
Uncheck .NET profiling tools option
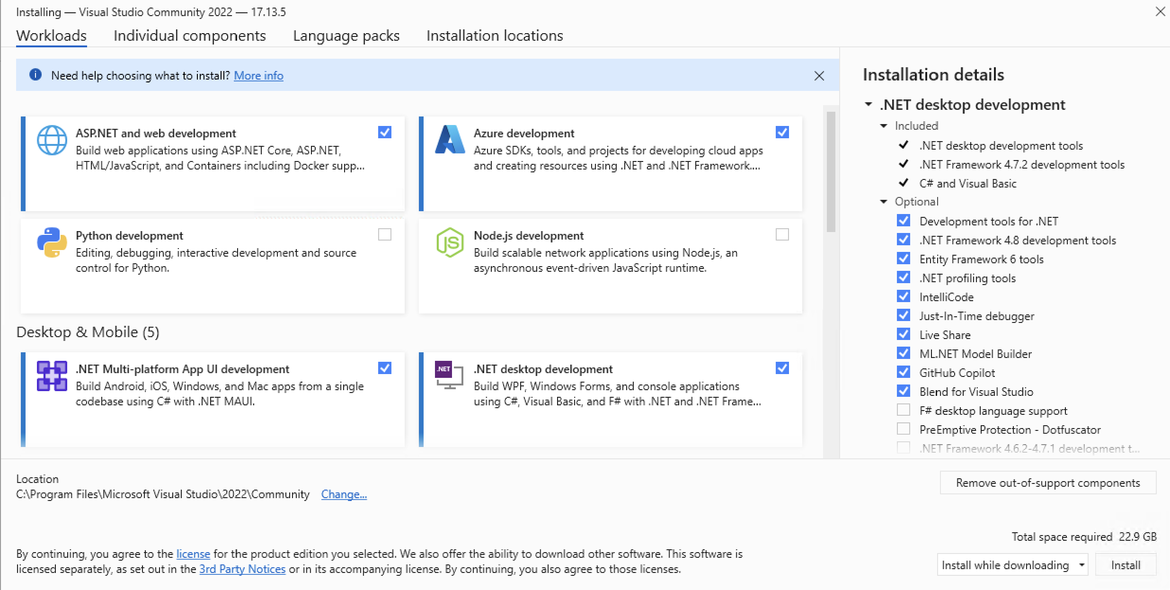[x=904, y=277]
